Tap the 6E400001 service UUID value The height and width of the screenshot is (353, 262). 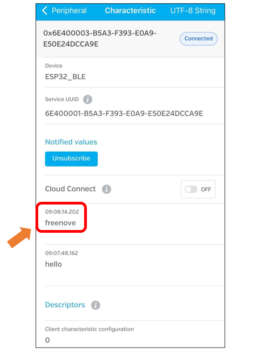click(124, 113)
